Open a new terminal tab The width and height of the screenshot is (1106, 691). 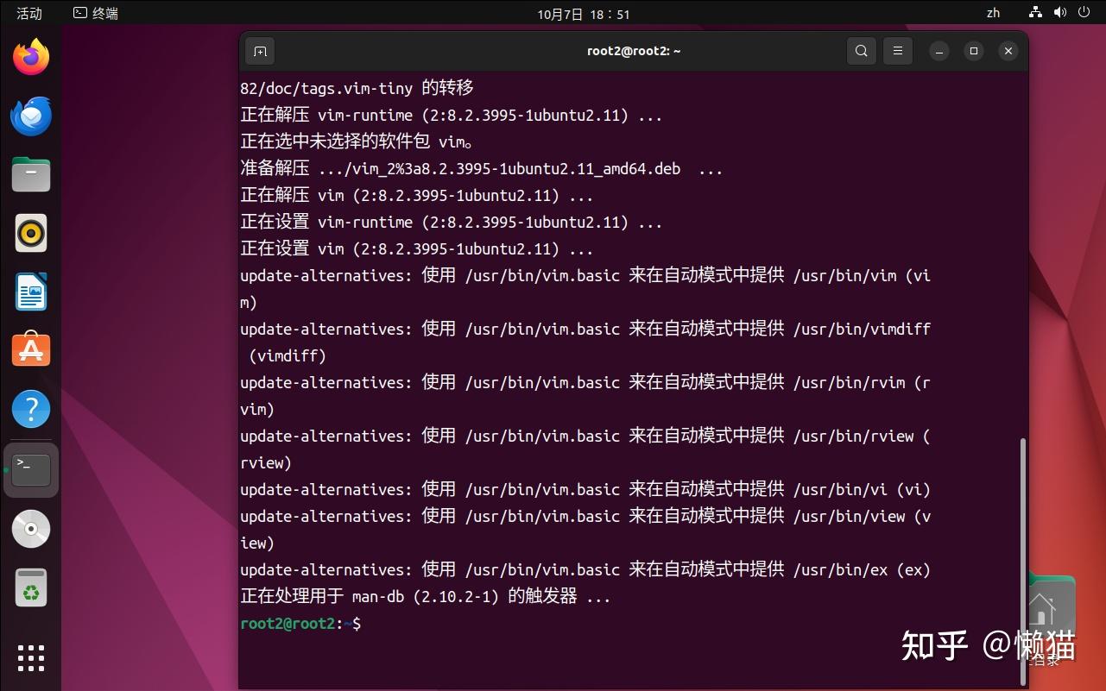(259, 51)
